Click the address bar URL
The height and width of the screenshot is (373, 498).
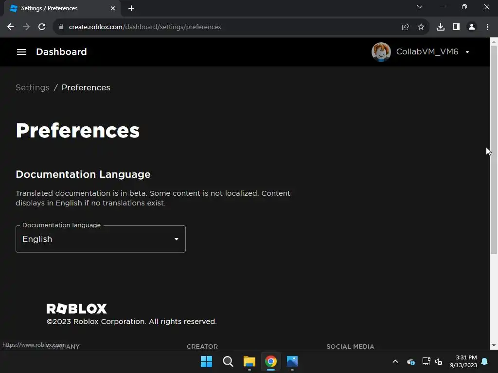[145, 27]
